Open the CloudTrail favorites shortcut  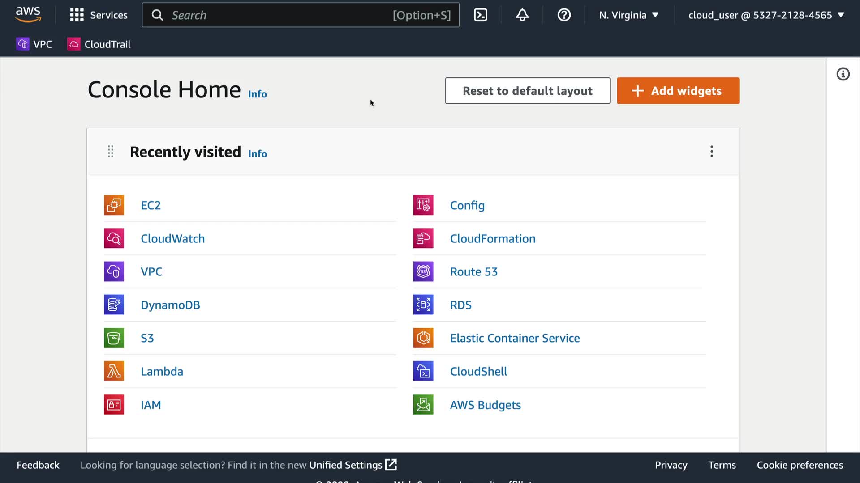99,44
